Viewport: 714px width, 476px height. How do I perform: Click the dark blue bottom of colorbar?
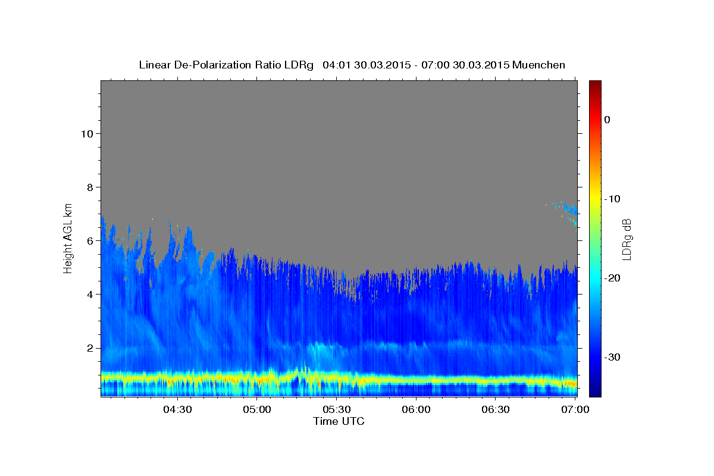click(595, 390)
